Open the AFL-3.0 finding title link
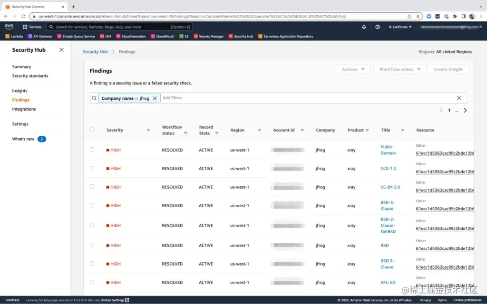Screen dimensions: 487x304 pyautogui.click(x=388, y=282)
